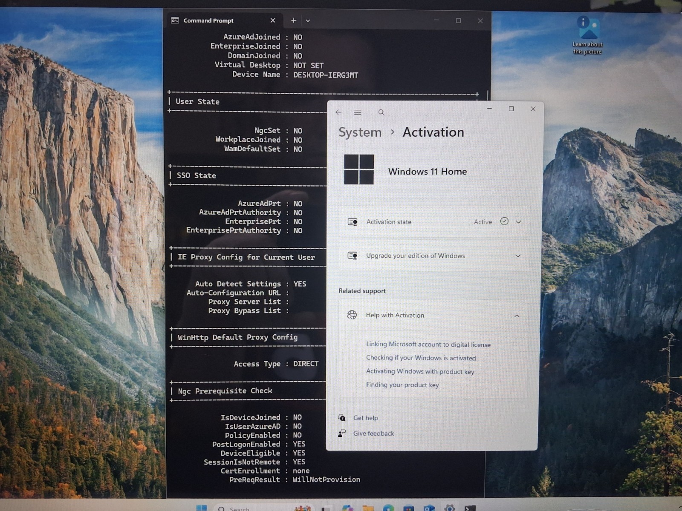
Task: Click the Upgrade your edition row icon
Action: [353, 255]
